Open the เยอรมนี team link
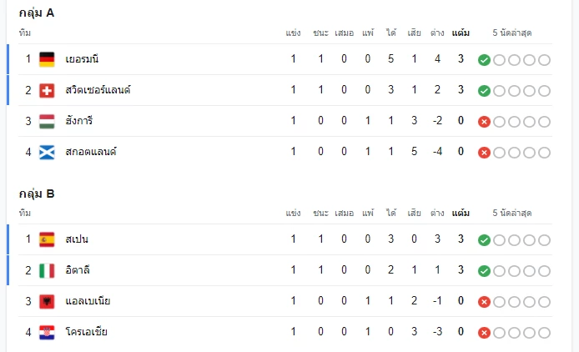Image resolution: width=579 pixels, height=352 pixels. (x=82, y=59)
